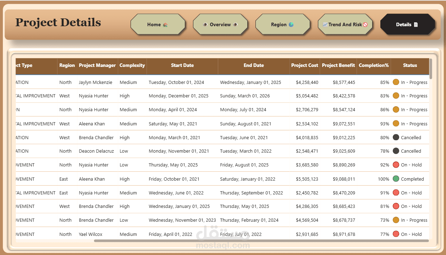Screen dimensions: 446x255
Task: Click the status dot in the $4,286,305 row
Action: tap(396, 206)
